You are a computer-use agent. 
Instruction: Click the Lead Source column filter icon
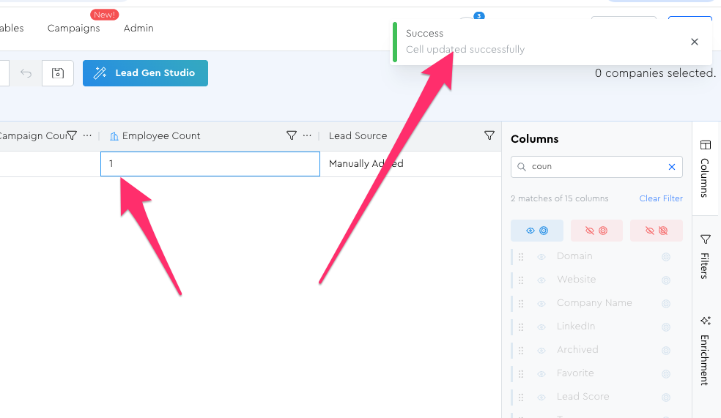point(489,135)
